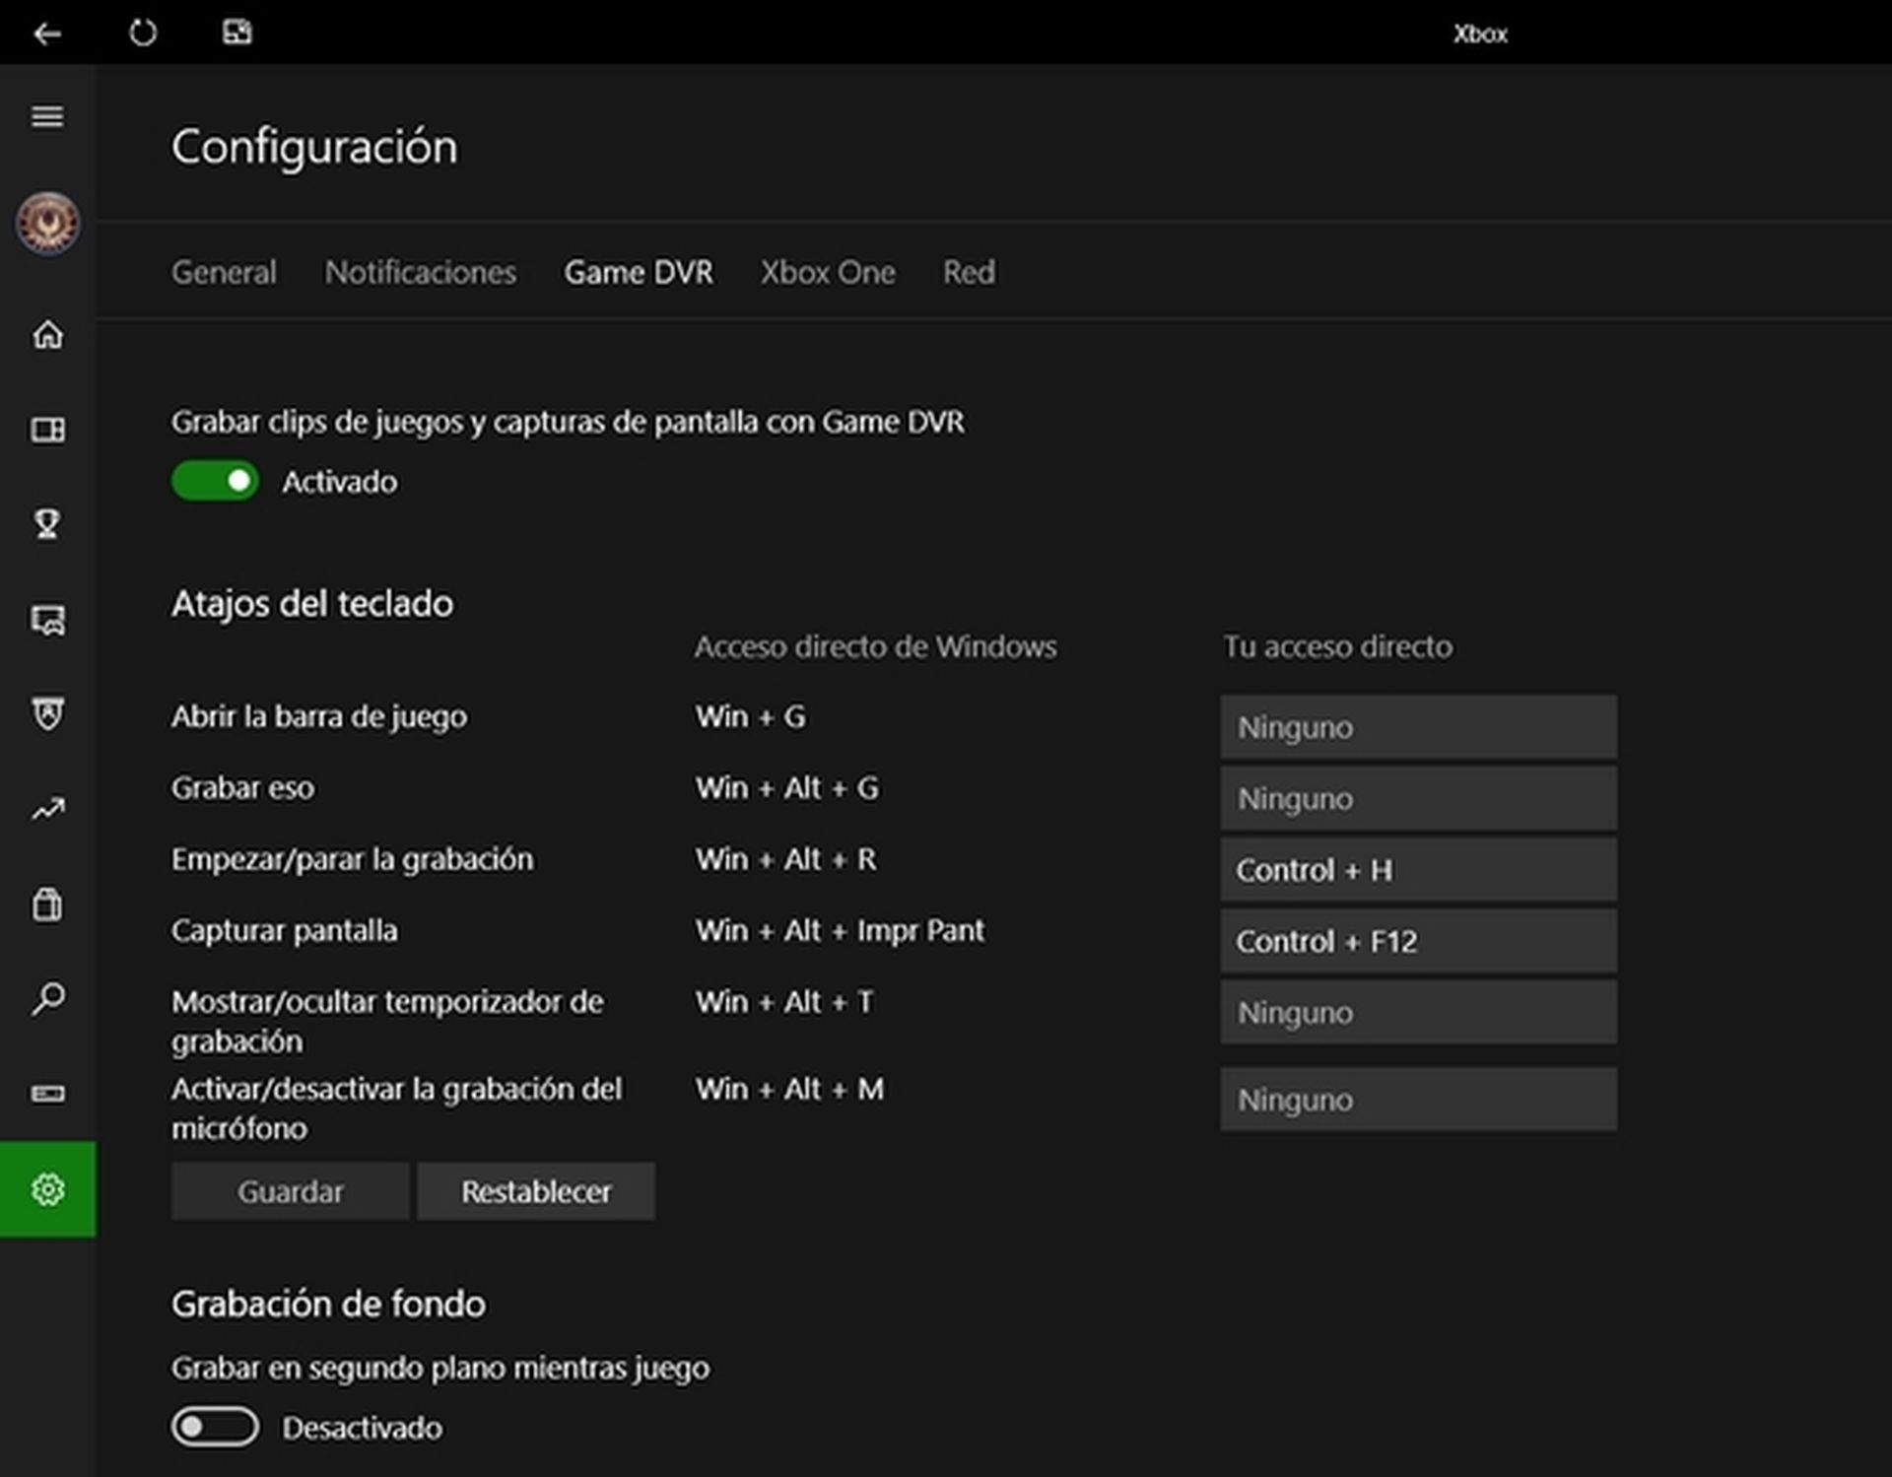Screen dimensions: 1892x1477
Task: Open the Connect to console icon
Action: (46, 1094)
